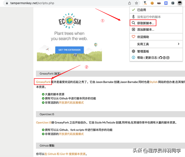Open the cookie extension icon
185x157 pixels.
click(152, 3)
